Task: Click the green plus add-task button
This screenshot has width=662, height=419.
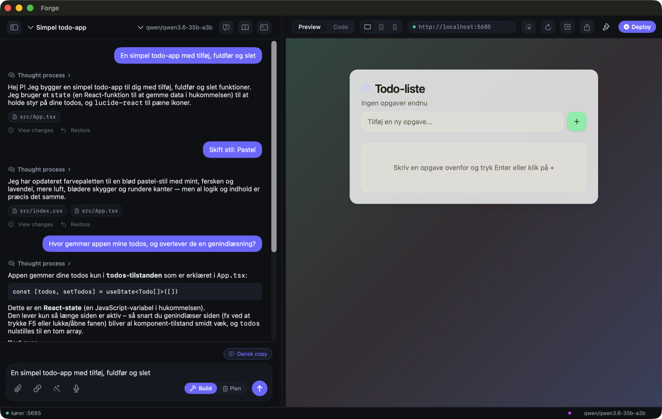Action: click(x=576, y=121)
